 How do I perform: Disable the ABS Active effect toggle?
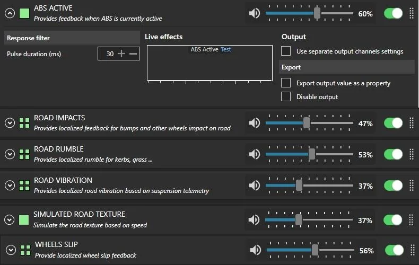pos(394,13)
